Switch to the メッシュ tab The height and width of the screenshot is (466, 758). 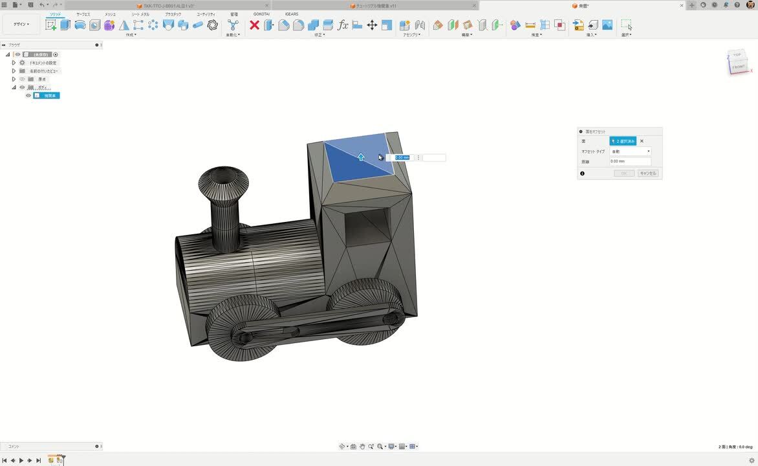[110, 14]
